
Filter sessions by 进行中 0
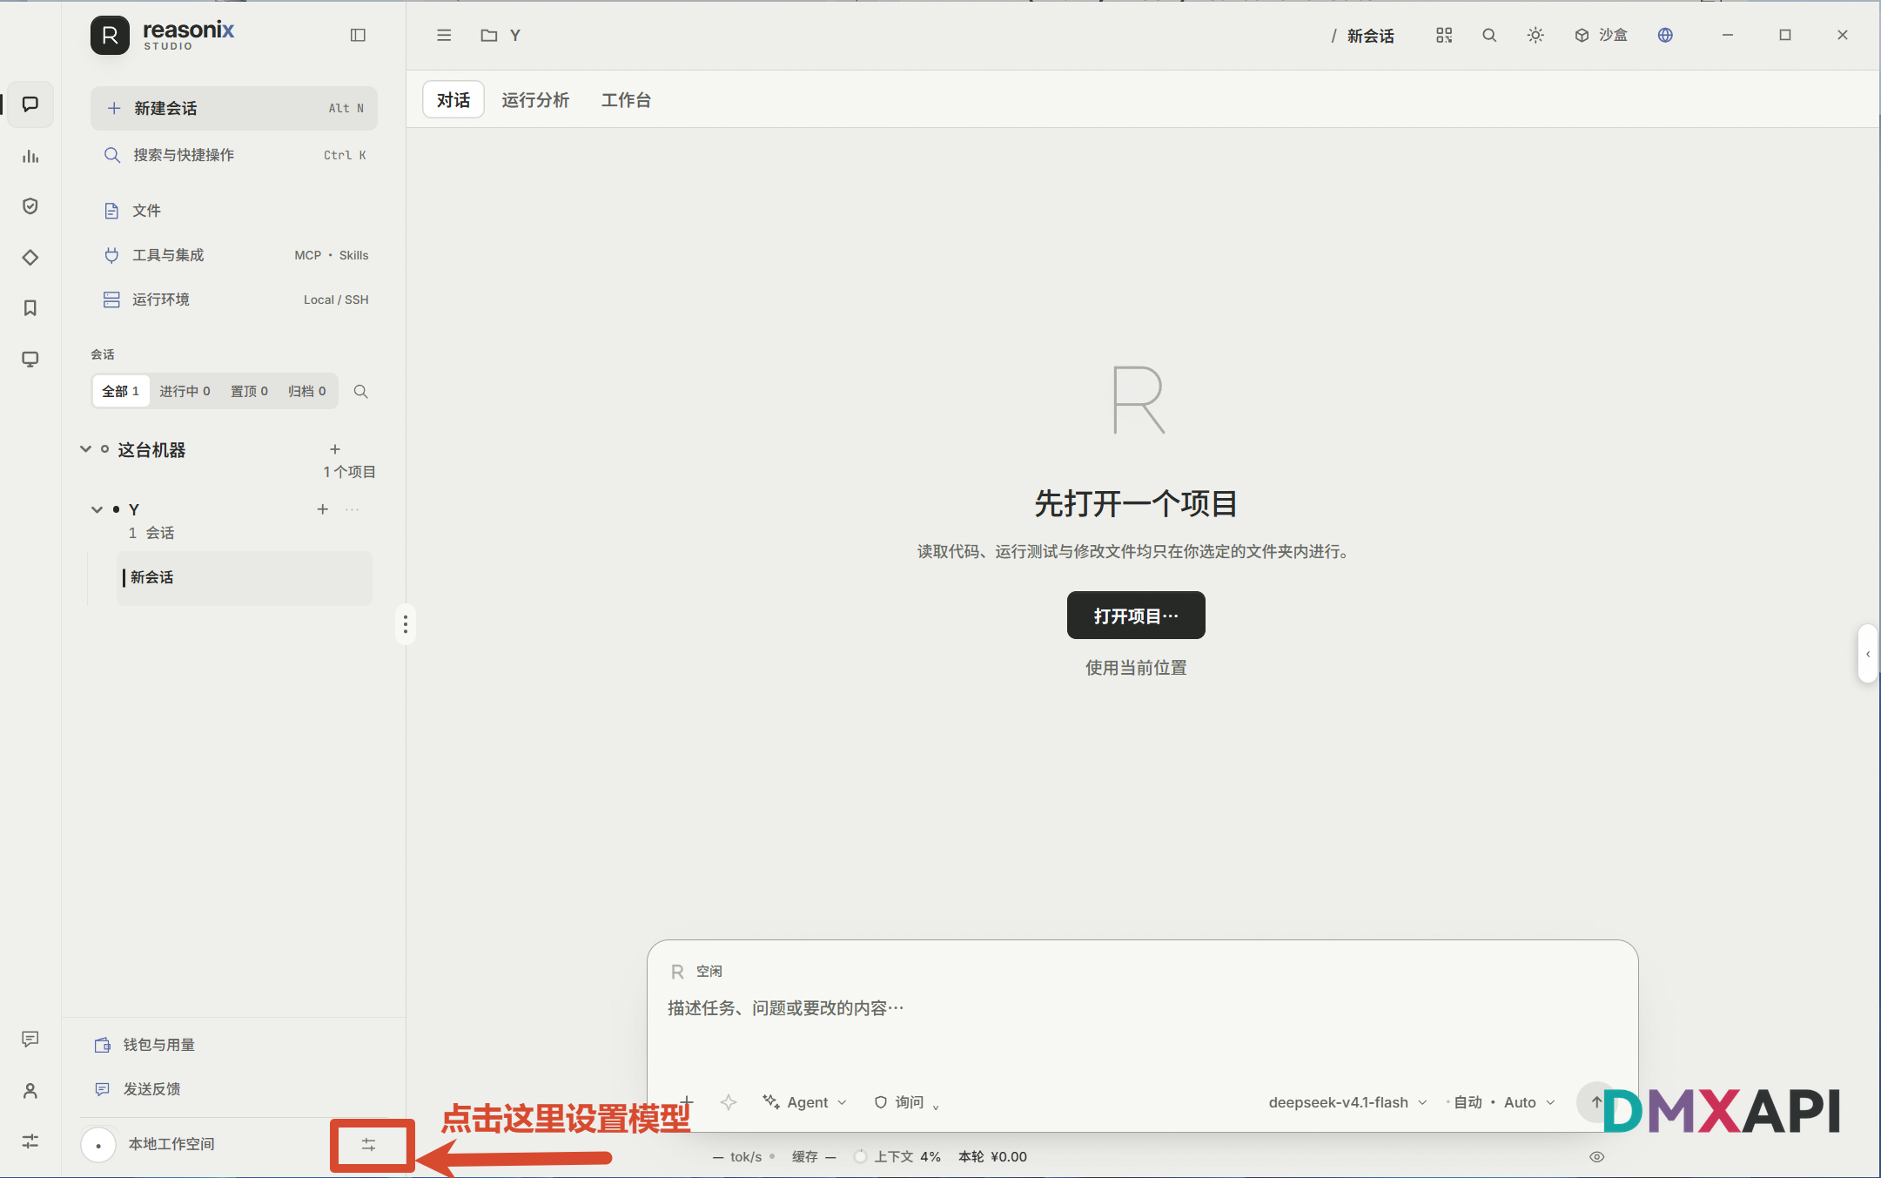click(x=185, y=392)
